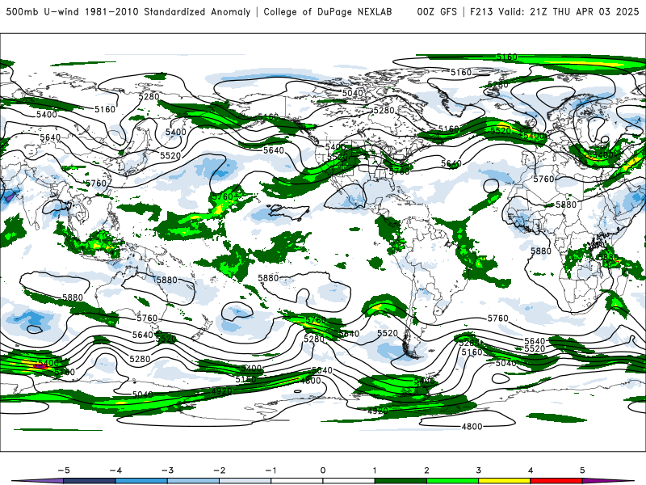
Task: Click the '500mb U-wind 1981-2010 Standardized Anomaly' title
Action: point(128,11)
